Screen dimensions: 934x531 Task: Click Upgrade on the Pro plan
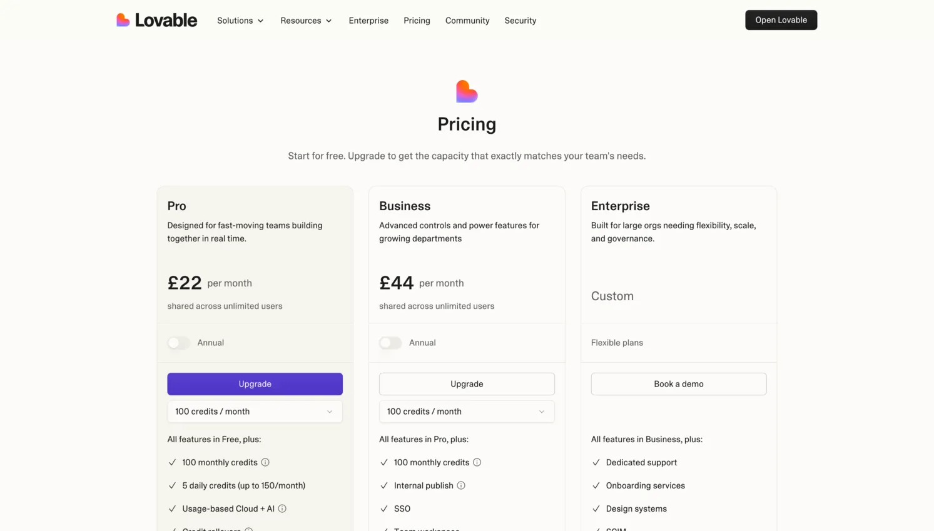click(x=254, y=383)
